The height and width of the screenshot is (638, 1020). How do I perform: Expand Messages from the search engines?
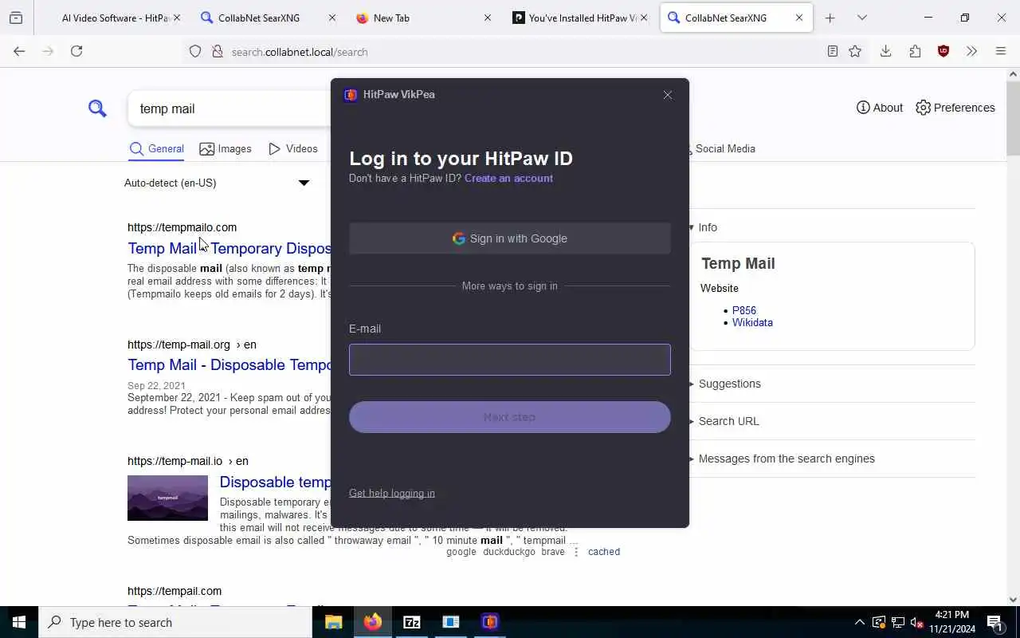[x=782, y=459]
